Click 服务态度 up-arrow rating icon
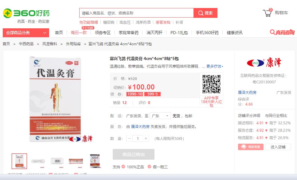This screenshot has width=297, height=180. click(266, 130)
